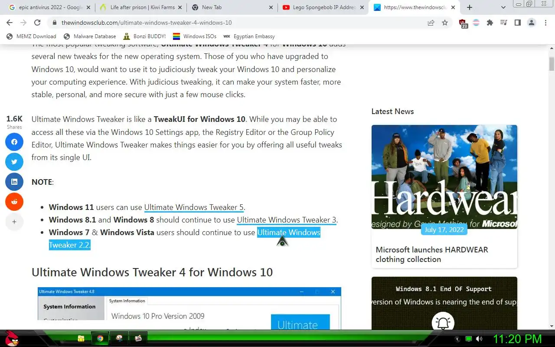
Task: Follow the Ultimate Windows Tweaker 3 link
Action: [287, 220]
